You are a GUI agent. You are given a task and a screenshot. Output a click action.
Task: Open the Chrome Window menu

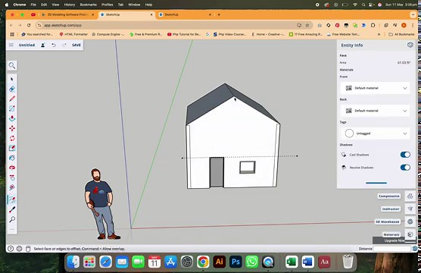134,5
